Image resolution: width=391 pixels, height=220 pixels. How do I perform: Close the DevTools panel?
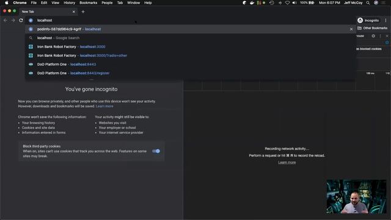tap(387, 36)
